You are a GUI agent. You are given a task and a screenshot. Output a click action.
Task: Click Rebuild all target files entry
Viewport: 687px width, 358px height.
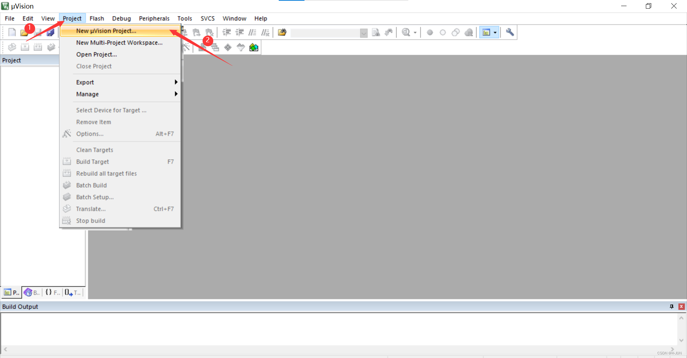(120, 173)
